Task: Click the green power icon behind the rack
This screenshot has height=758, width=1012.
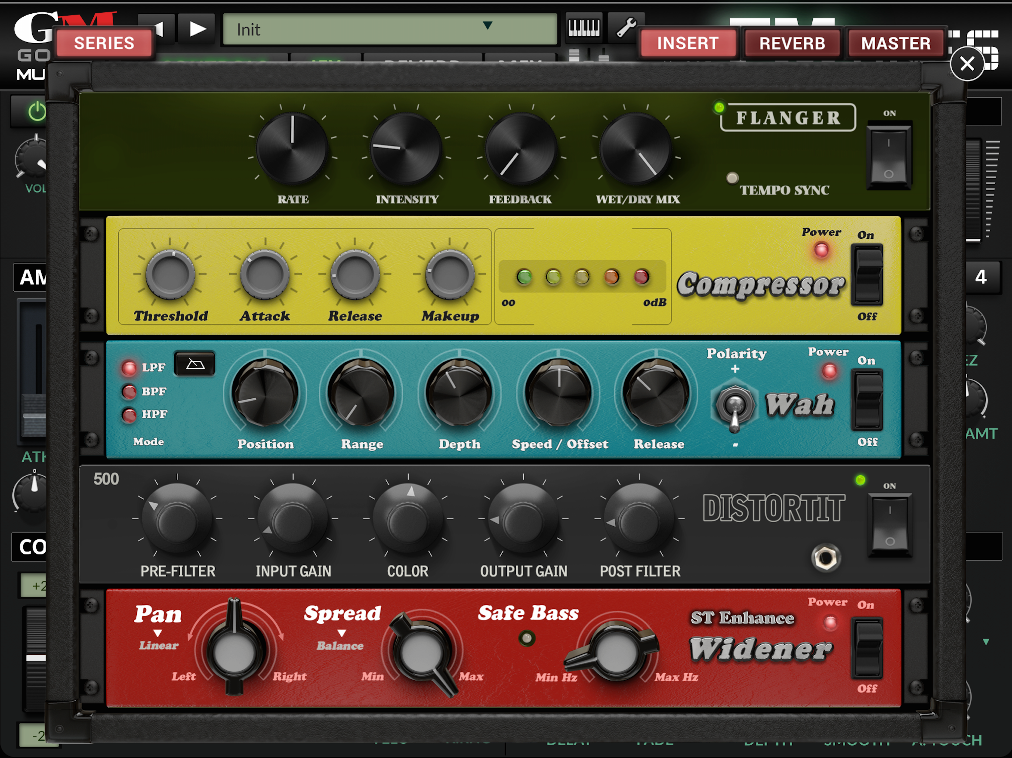Action: [37, 111]
